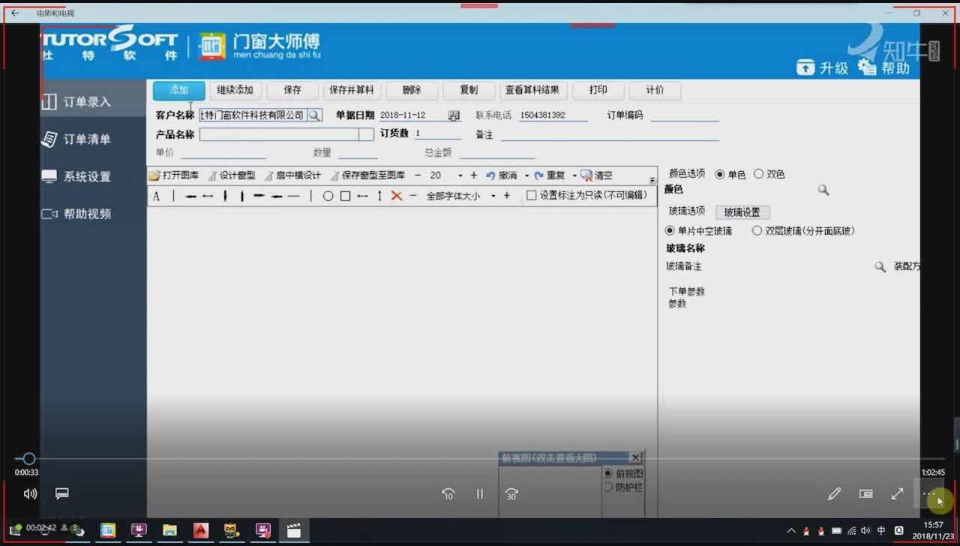The height and width of the screenshot is (546, 960).
Task: Select the 单色 radio option
Action: [720, 174]
